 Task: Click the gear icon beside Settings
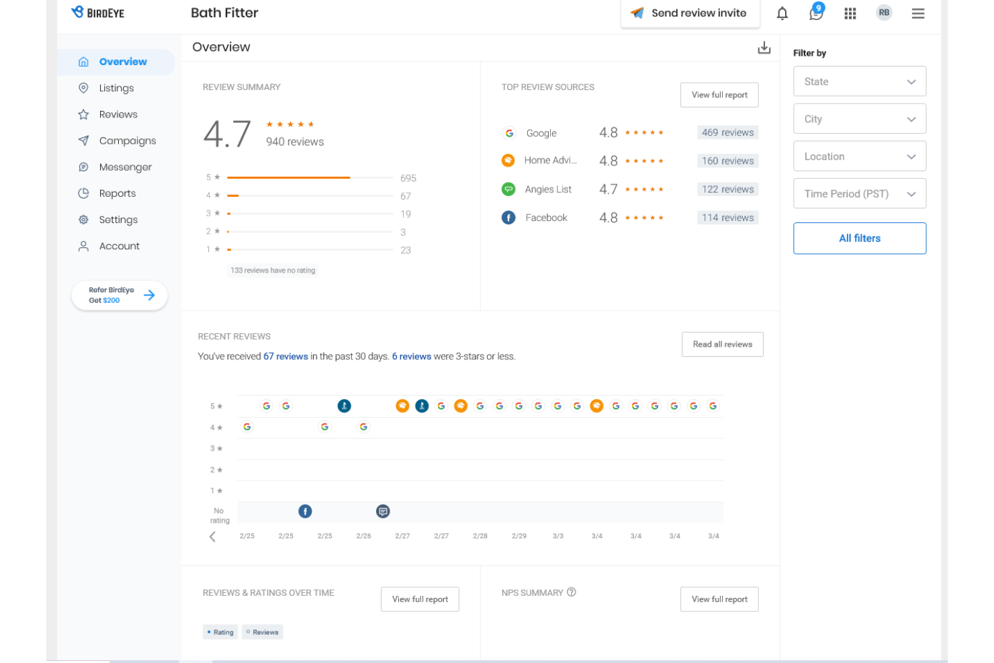[x=83, y=220]
